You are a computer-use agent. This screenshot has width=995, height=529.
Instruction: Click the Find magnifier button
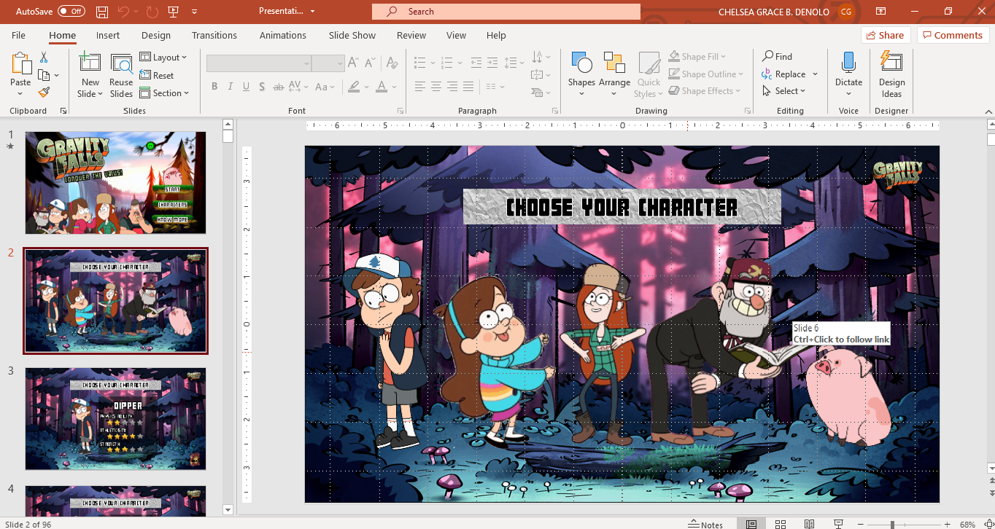778,56
